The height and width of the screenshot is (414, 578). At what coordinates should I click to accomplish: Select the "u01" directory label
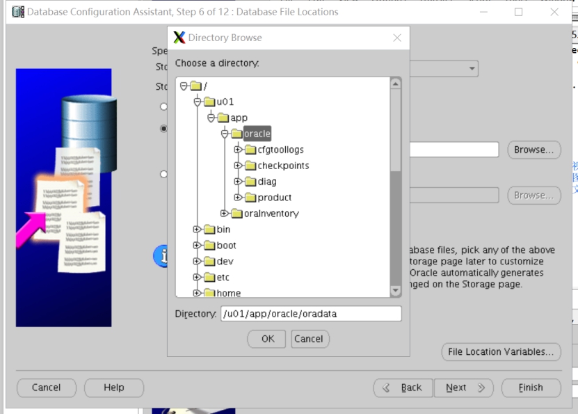[x=225, y=102]
